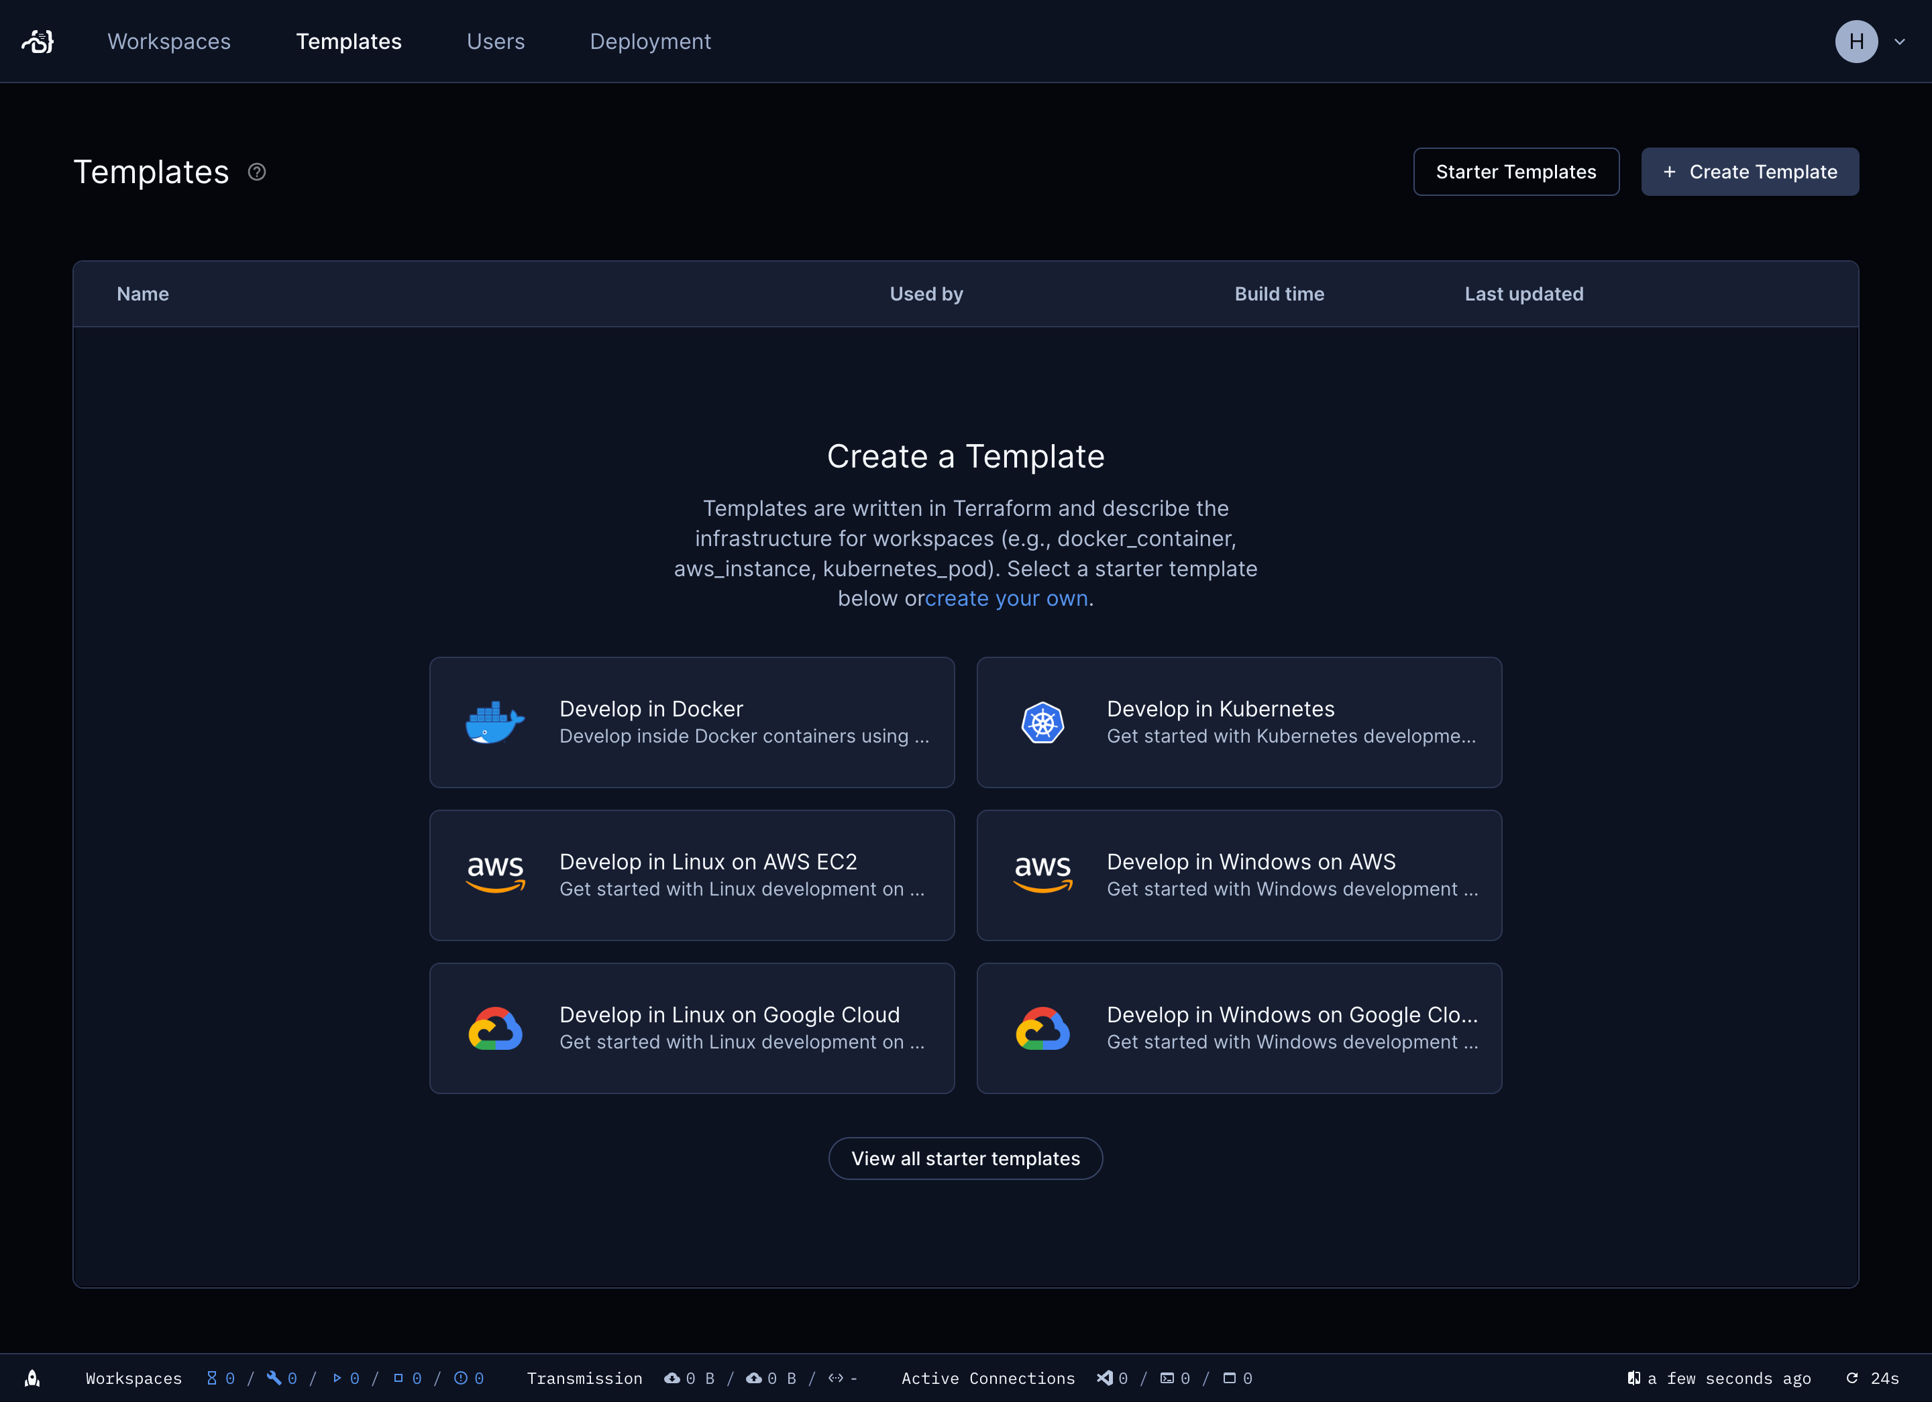Open the Users page
The image size is (1932, 1402).
pyautogui.click(x=495, y=41)
